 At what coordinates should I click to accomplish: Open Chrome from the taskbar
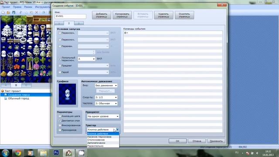[x=18, y=153]
